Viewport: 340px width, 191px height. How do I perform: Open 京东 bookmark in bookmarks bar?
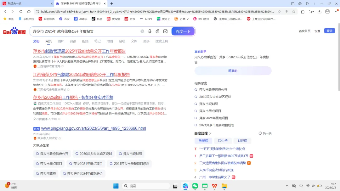coord(130,19)
